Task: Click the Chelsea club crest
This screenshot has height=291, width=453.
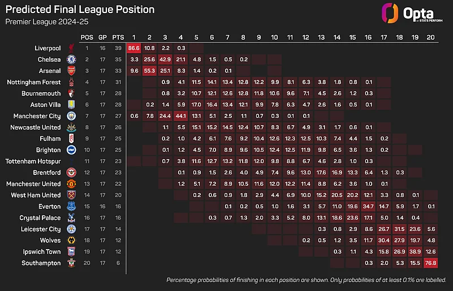Action: point(72,59)
